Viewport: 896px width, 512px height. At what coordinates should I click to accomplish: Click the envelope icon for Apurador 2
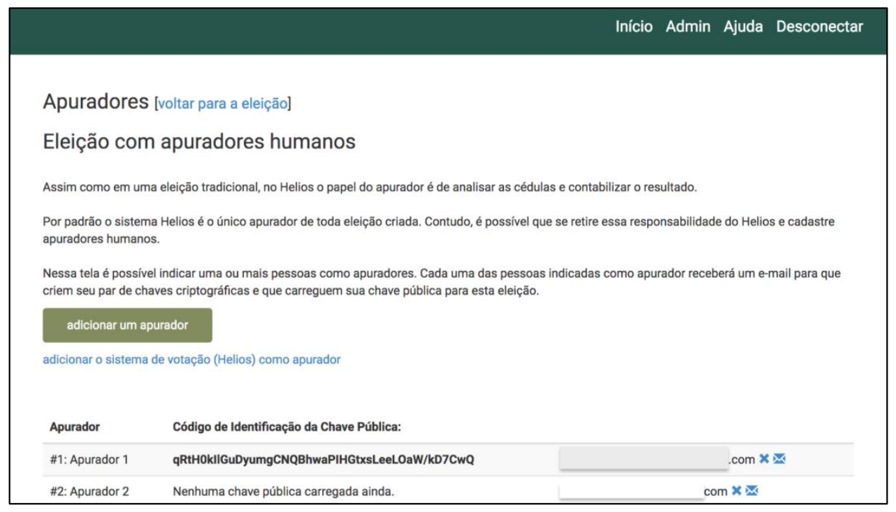coord(751,491)
